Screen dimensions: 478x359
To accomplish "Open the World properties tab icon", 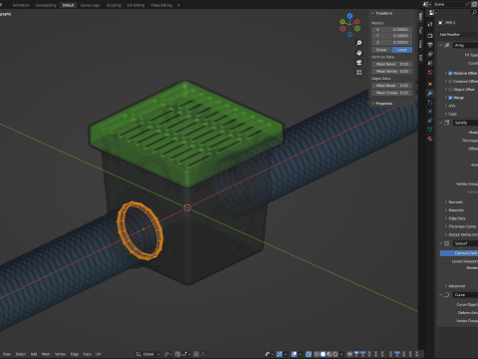I will (430, 72).
